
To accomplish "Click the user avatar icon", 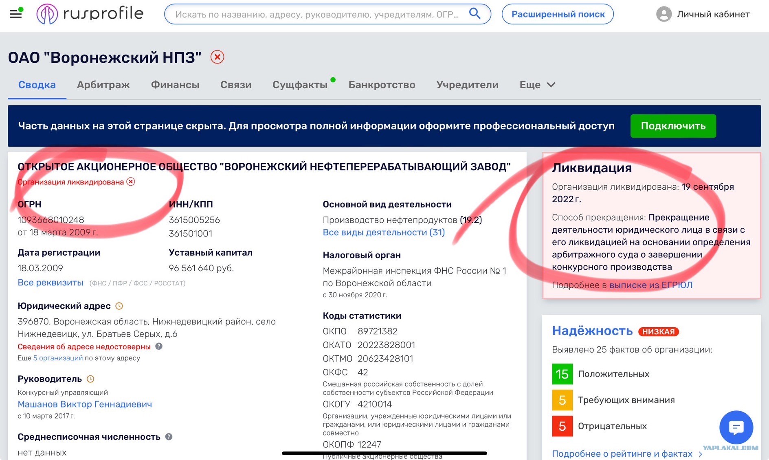I will click(x=664, y=14).
